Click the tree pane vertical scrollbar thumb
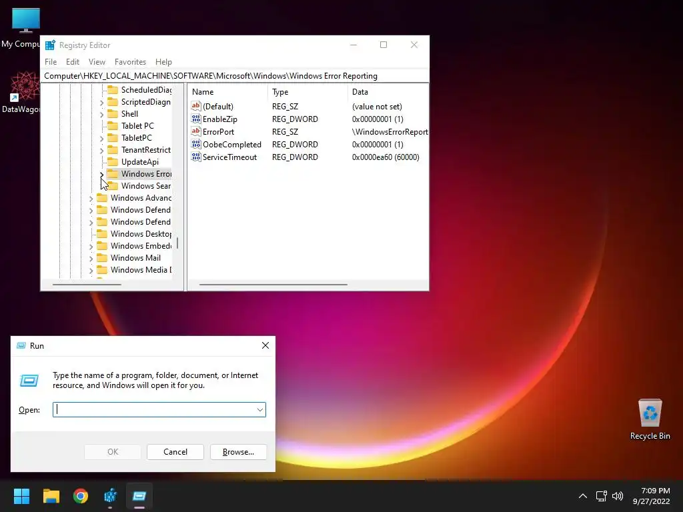 point(177,243)
